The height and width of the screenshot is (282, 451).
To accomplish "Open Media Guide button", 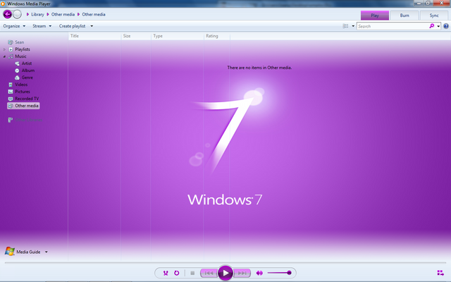I will [28, 252].
